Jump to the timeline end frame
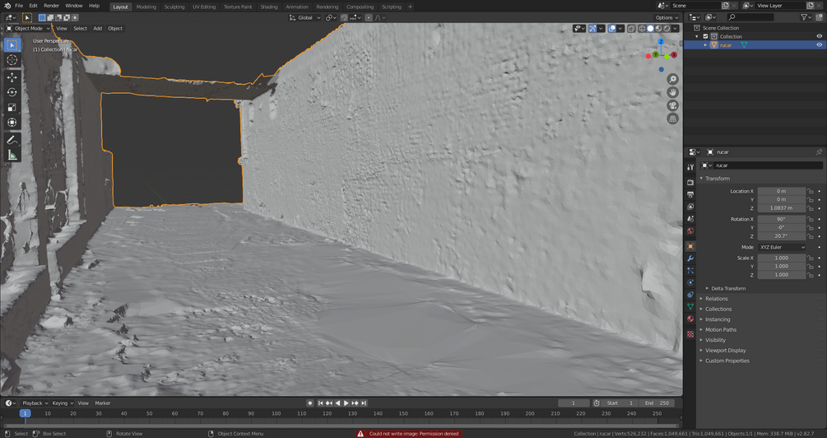The image size is (827, 438). (364, 403)
